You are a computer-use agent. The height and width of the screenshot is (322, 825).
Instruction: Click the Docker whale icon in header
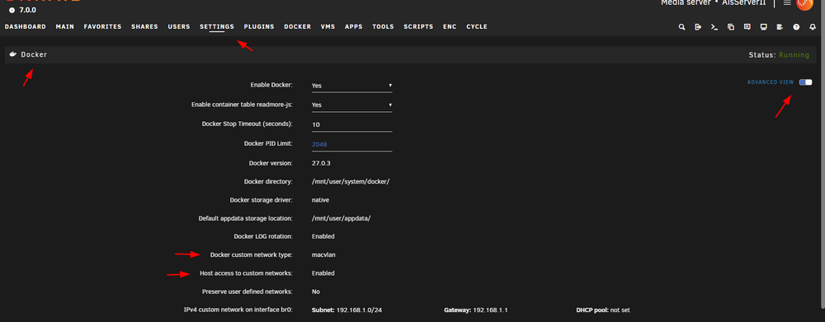(x=13, y=54)
